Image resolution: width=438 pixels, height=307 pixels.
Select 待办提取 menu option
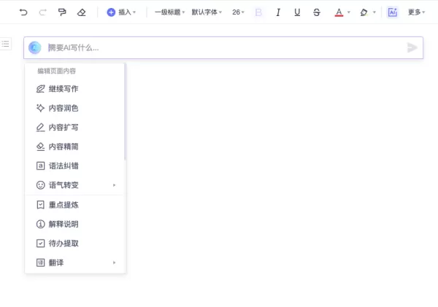75,244
